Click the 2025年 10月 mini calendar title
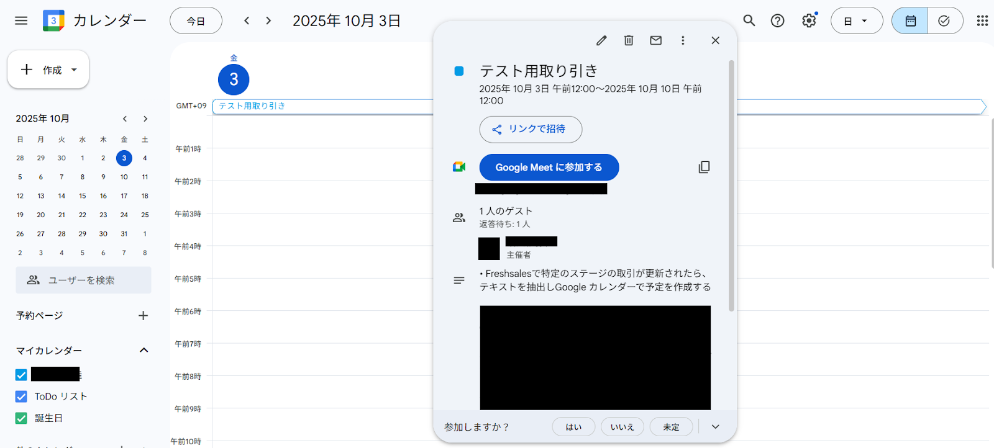The image size is (994, 448). pos(43,119)
